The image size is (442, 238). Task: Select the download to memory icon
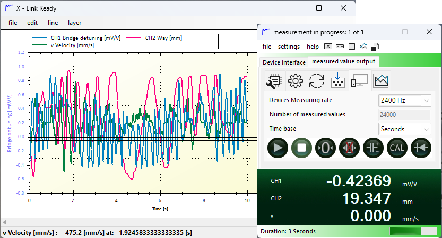[338, 81]
